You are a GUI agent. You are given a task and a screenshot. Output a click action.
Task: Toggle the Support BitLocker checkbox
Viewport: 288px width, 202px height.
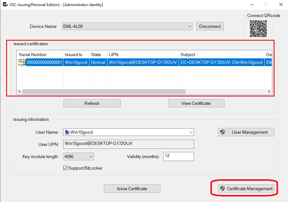[x=65, y=168]
